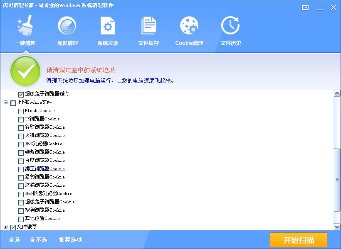Open the 文件缓存 documents icon

coord(148,26)
